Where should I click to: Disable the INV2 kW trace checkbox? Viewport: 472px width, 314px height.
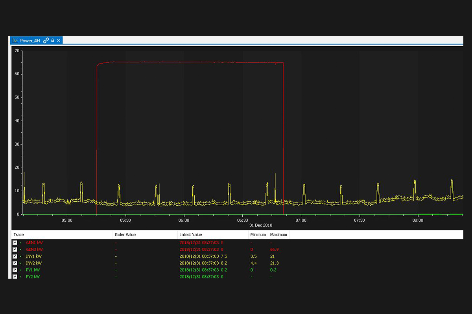pyautogui.click(x=15, y=263)
